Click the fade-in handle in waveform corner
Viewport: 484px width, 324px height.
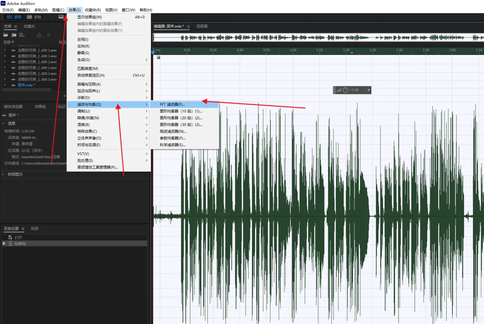[158, 57]
